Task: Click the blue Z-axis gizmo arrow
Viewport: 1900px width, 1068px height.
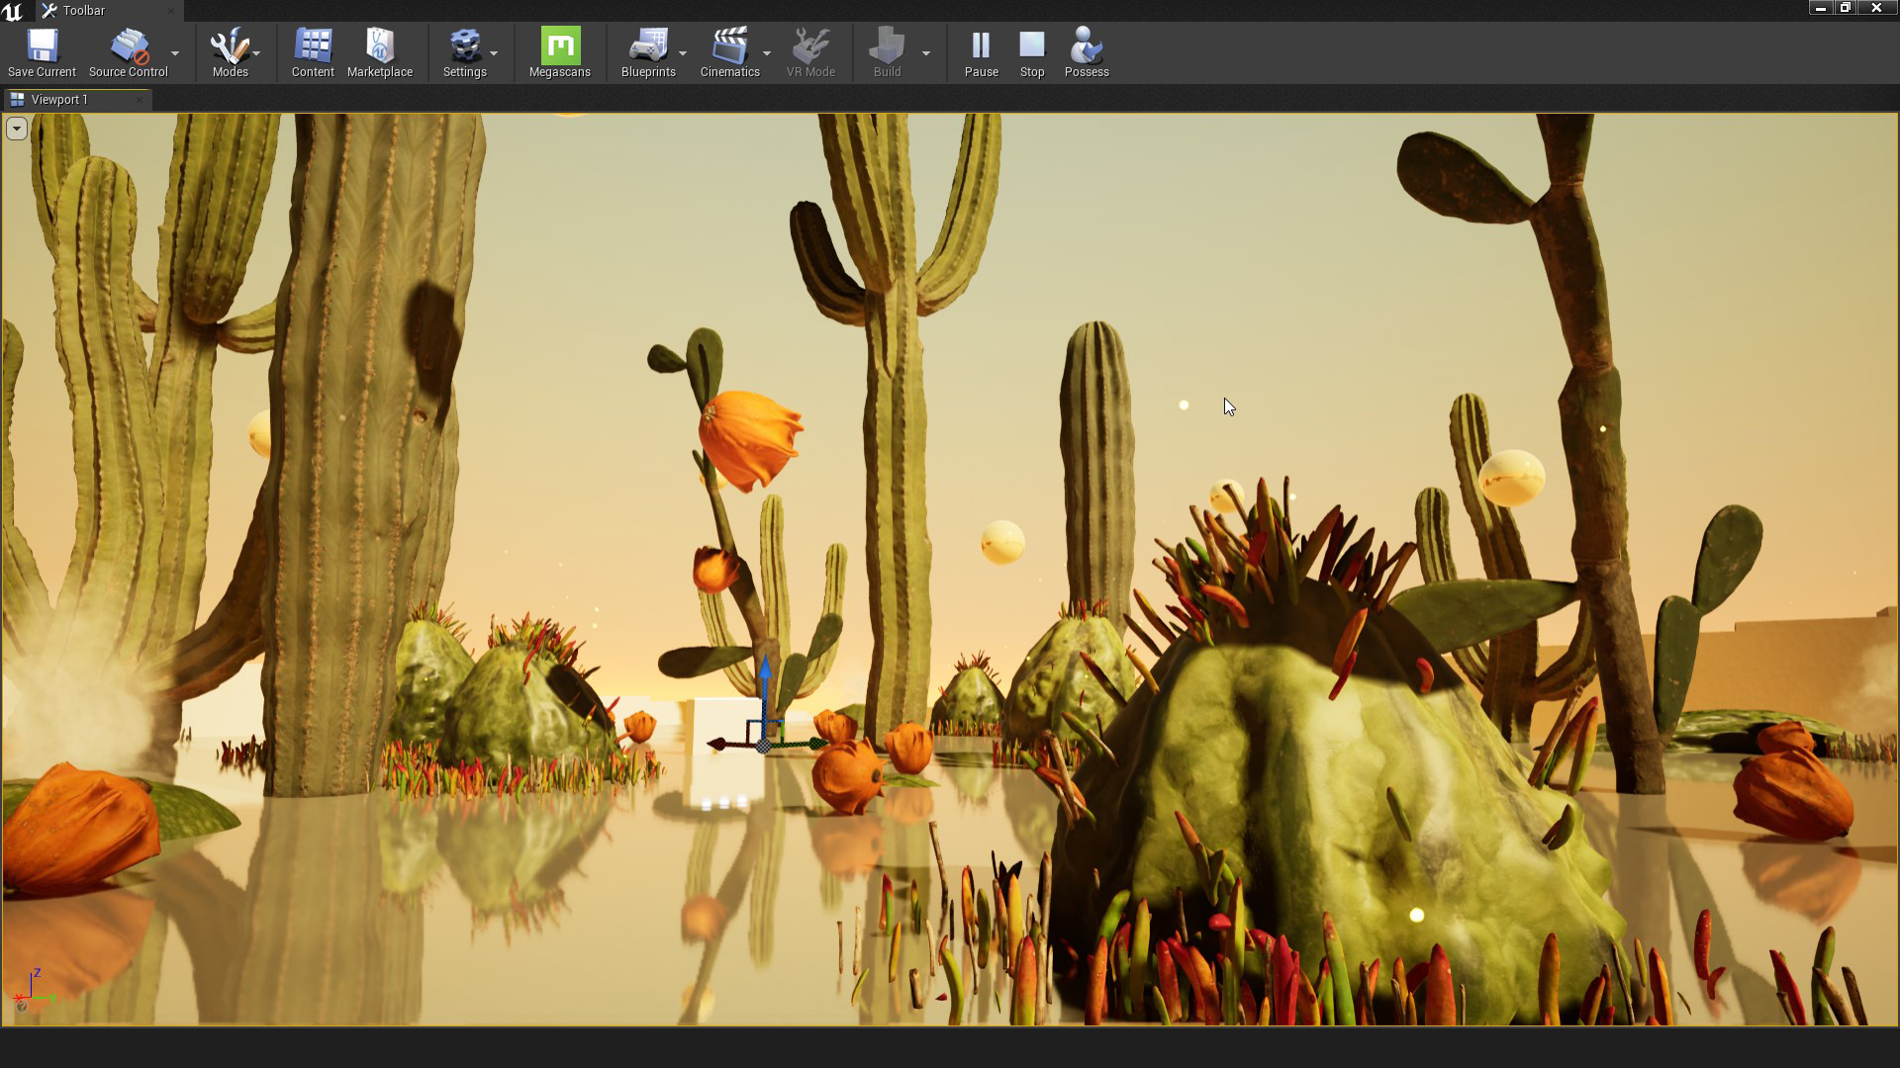Action: [x=765, y=672]
